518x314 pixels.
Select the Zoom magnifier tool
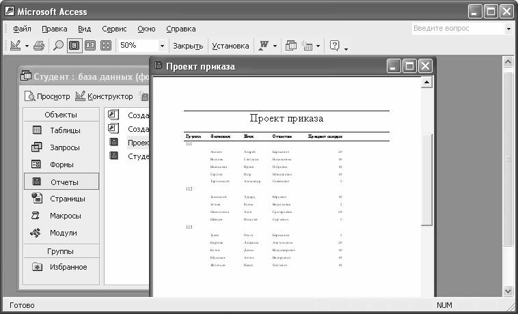click(58, 46)
